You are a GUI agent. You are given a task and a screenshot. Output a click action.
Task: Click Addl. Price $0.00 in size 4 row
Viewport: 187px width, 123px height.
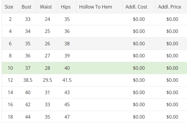172,31
